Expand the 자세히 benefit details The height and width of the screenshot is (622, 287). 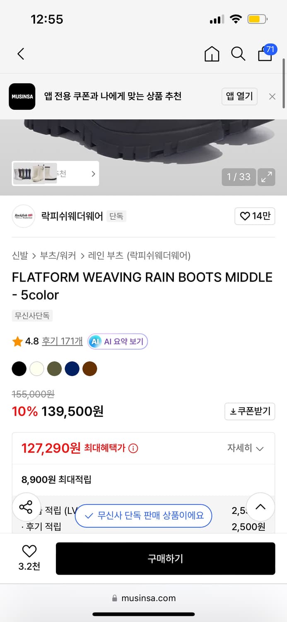click(246, 448)
